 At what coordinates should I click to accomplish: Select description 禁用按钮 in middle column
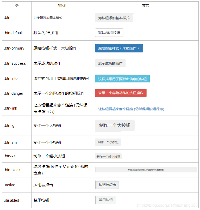click(41, 200)
